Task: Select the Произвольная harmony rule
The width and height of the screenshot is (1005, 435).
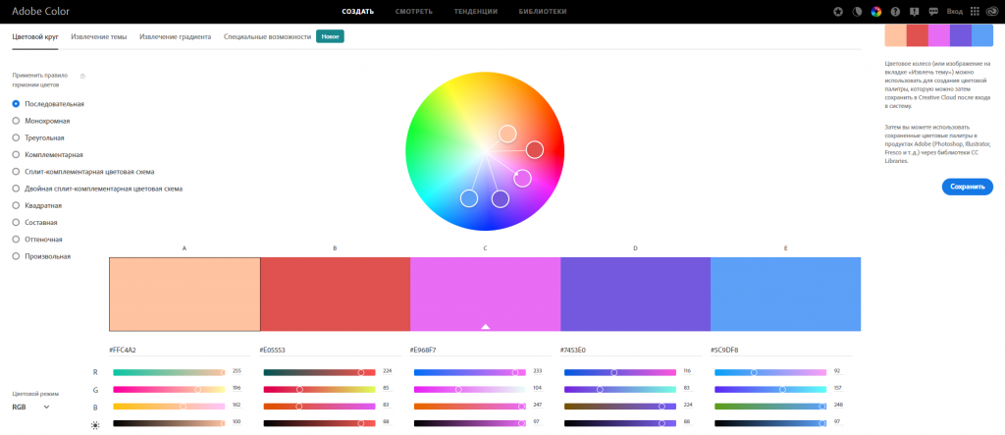Action: (41, 256)
